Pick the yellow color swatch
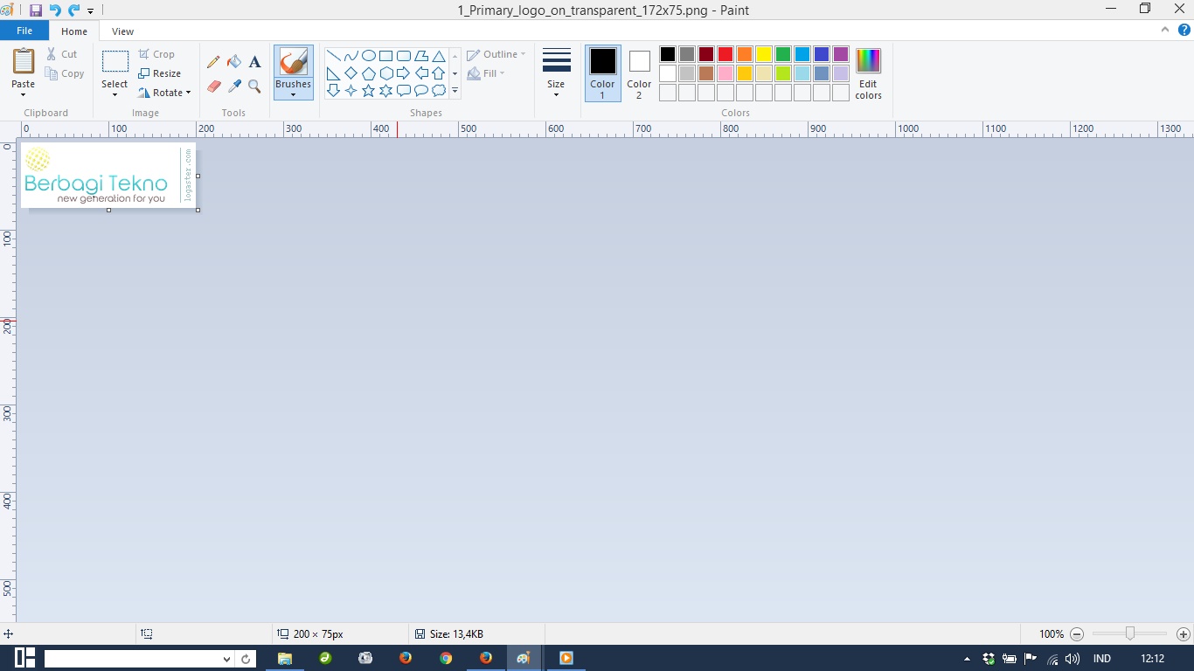Viewport: 1194px width, 671px height. 764,54
